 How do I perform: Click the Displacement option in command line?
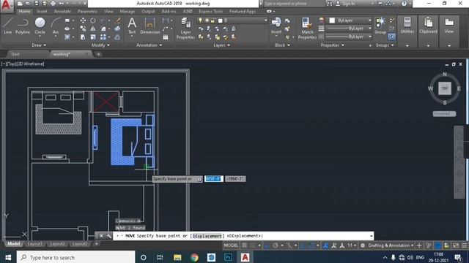[x=207, y=236]
